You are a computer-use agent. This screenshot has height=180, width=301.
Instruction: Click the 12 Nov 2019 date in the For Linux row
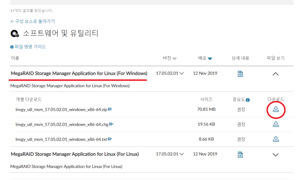click(205, 154)
